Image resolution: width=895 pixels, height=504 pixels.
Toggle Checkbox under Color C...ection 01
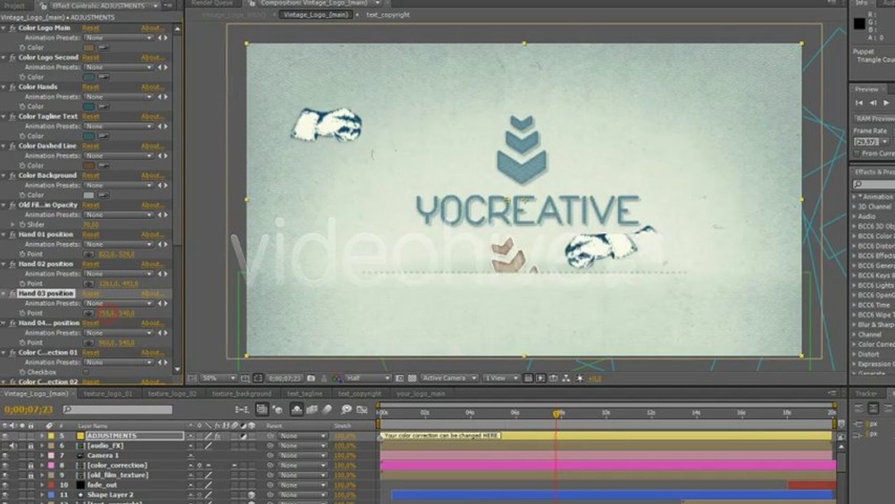pos(87,372)
